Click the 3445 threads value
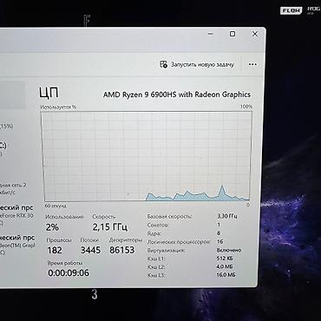The image size is (321, 321). (x=90, y=250)
